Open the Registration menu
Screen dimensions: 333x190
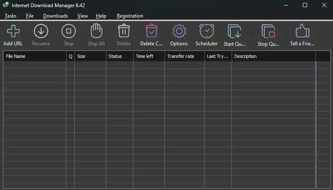pyautogui.click(x=130, y=16)
